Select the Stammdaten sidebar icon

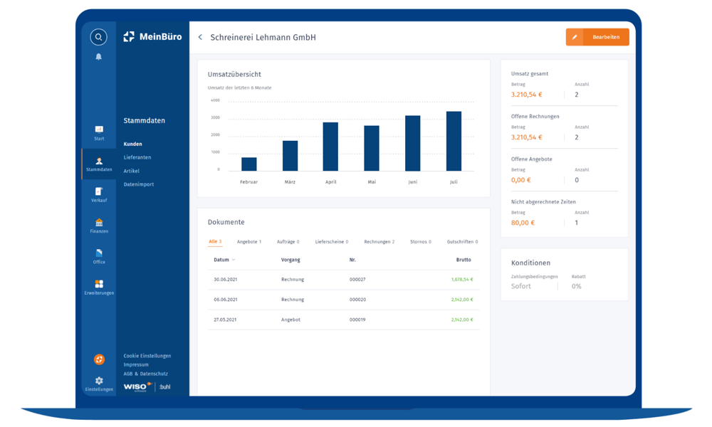[99, 161]
